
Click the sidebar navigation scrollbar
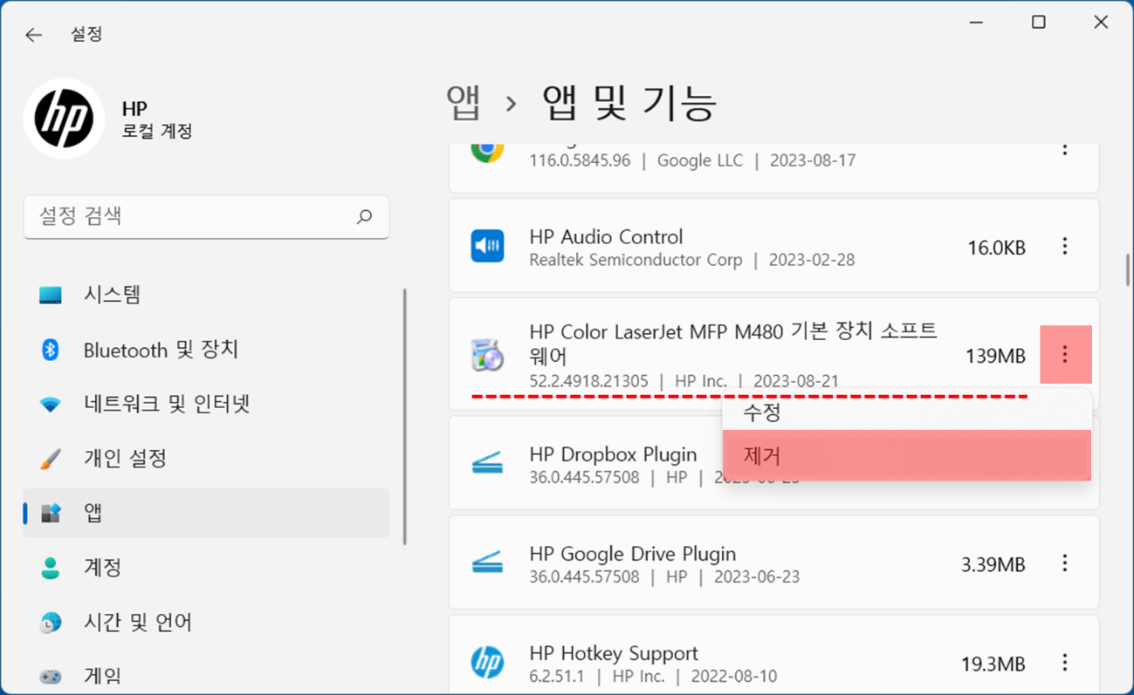click(404, 417)
